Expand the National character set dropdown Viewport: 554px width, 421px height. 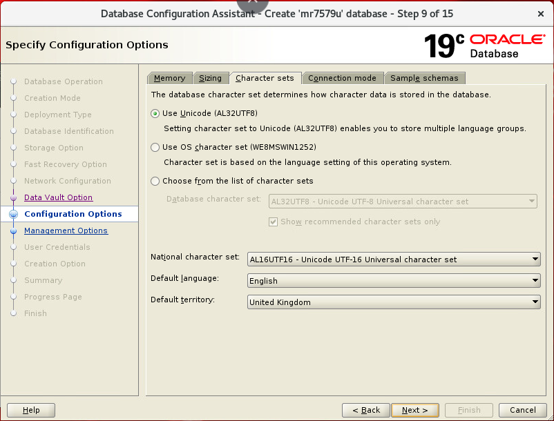pos(394,260)
